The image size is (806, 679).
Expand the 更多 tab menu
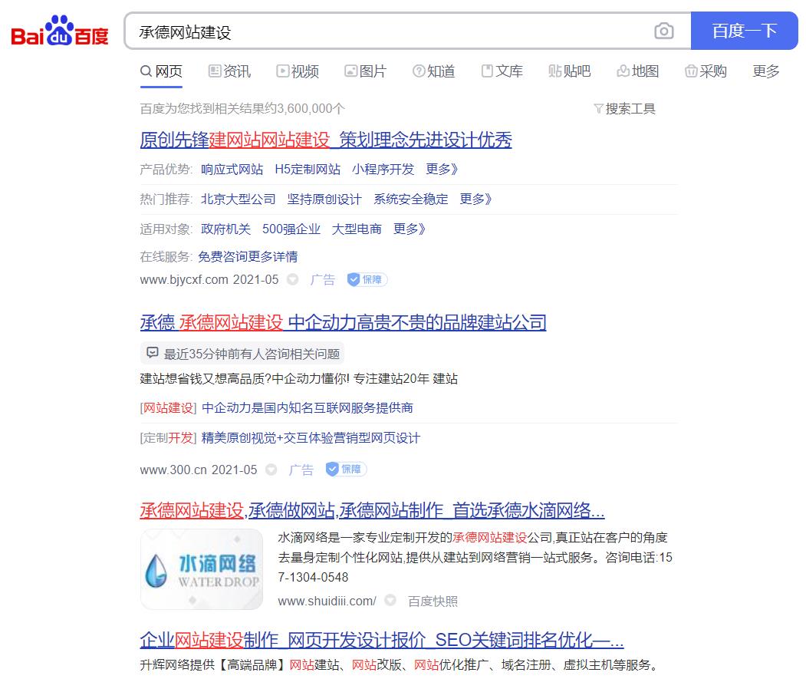tap(766, 71)
